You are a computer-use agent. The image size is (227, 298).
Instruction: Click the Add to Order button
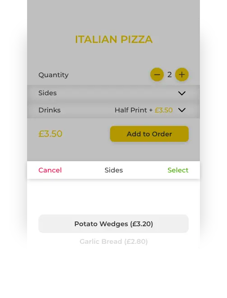[149, 134]
